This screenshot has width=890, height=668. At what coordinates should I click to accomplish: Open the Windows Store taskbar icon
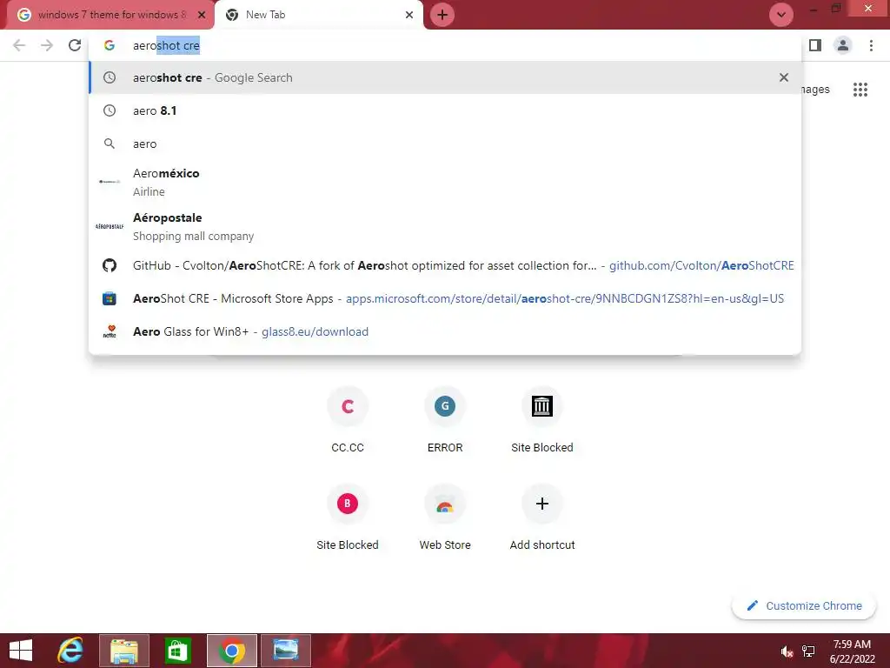coord(177,651)
